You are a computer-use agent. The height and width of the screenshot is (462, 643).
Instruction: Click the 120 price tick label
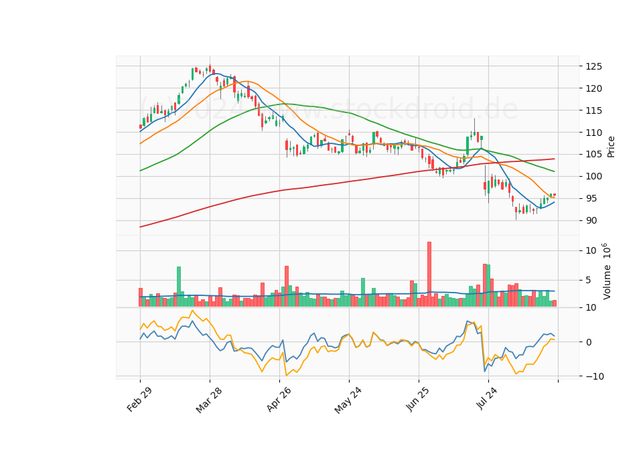click(594, 88)
